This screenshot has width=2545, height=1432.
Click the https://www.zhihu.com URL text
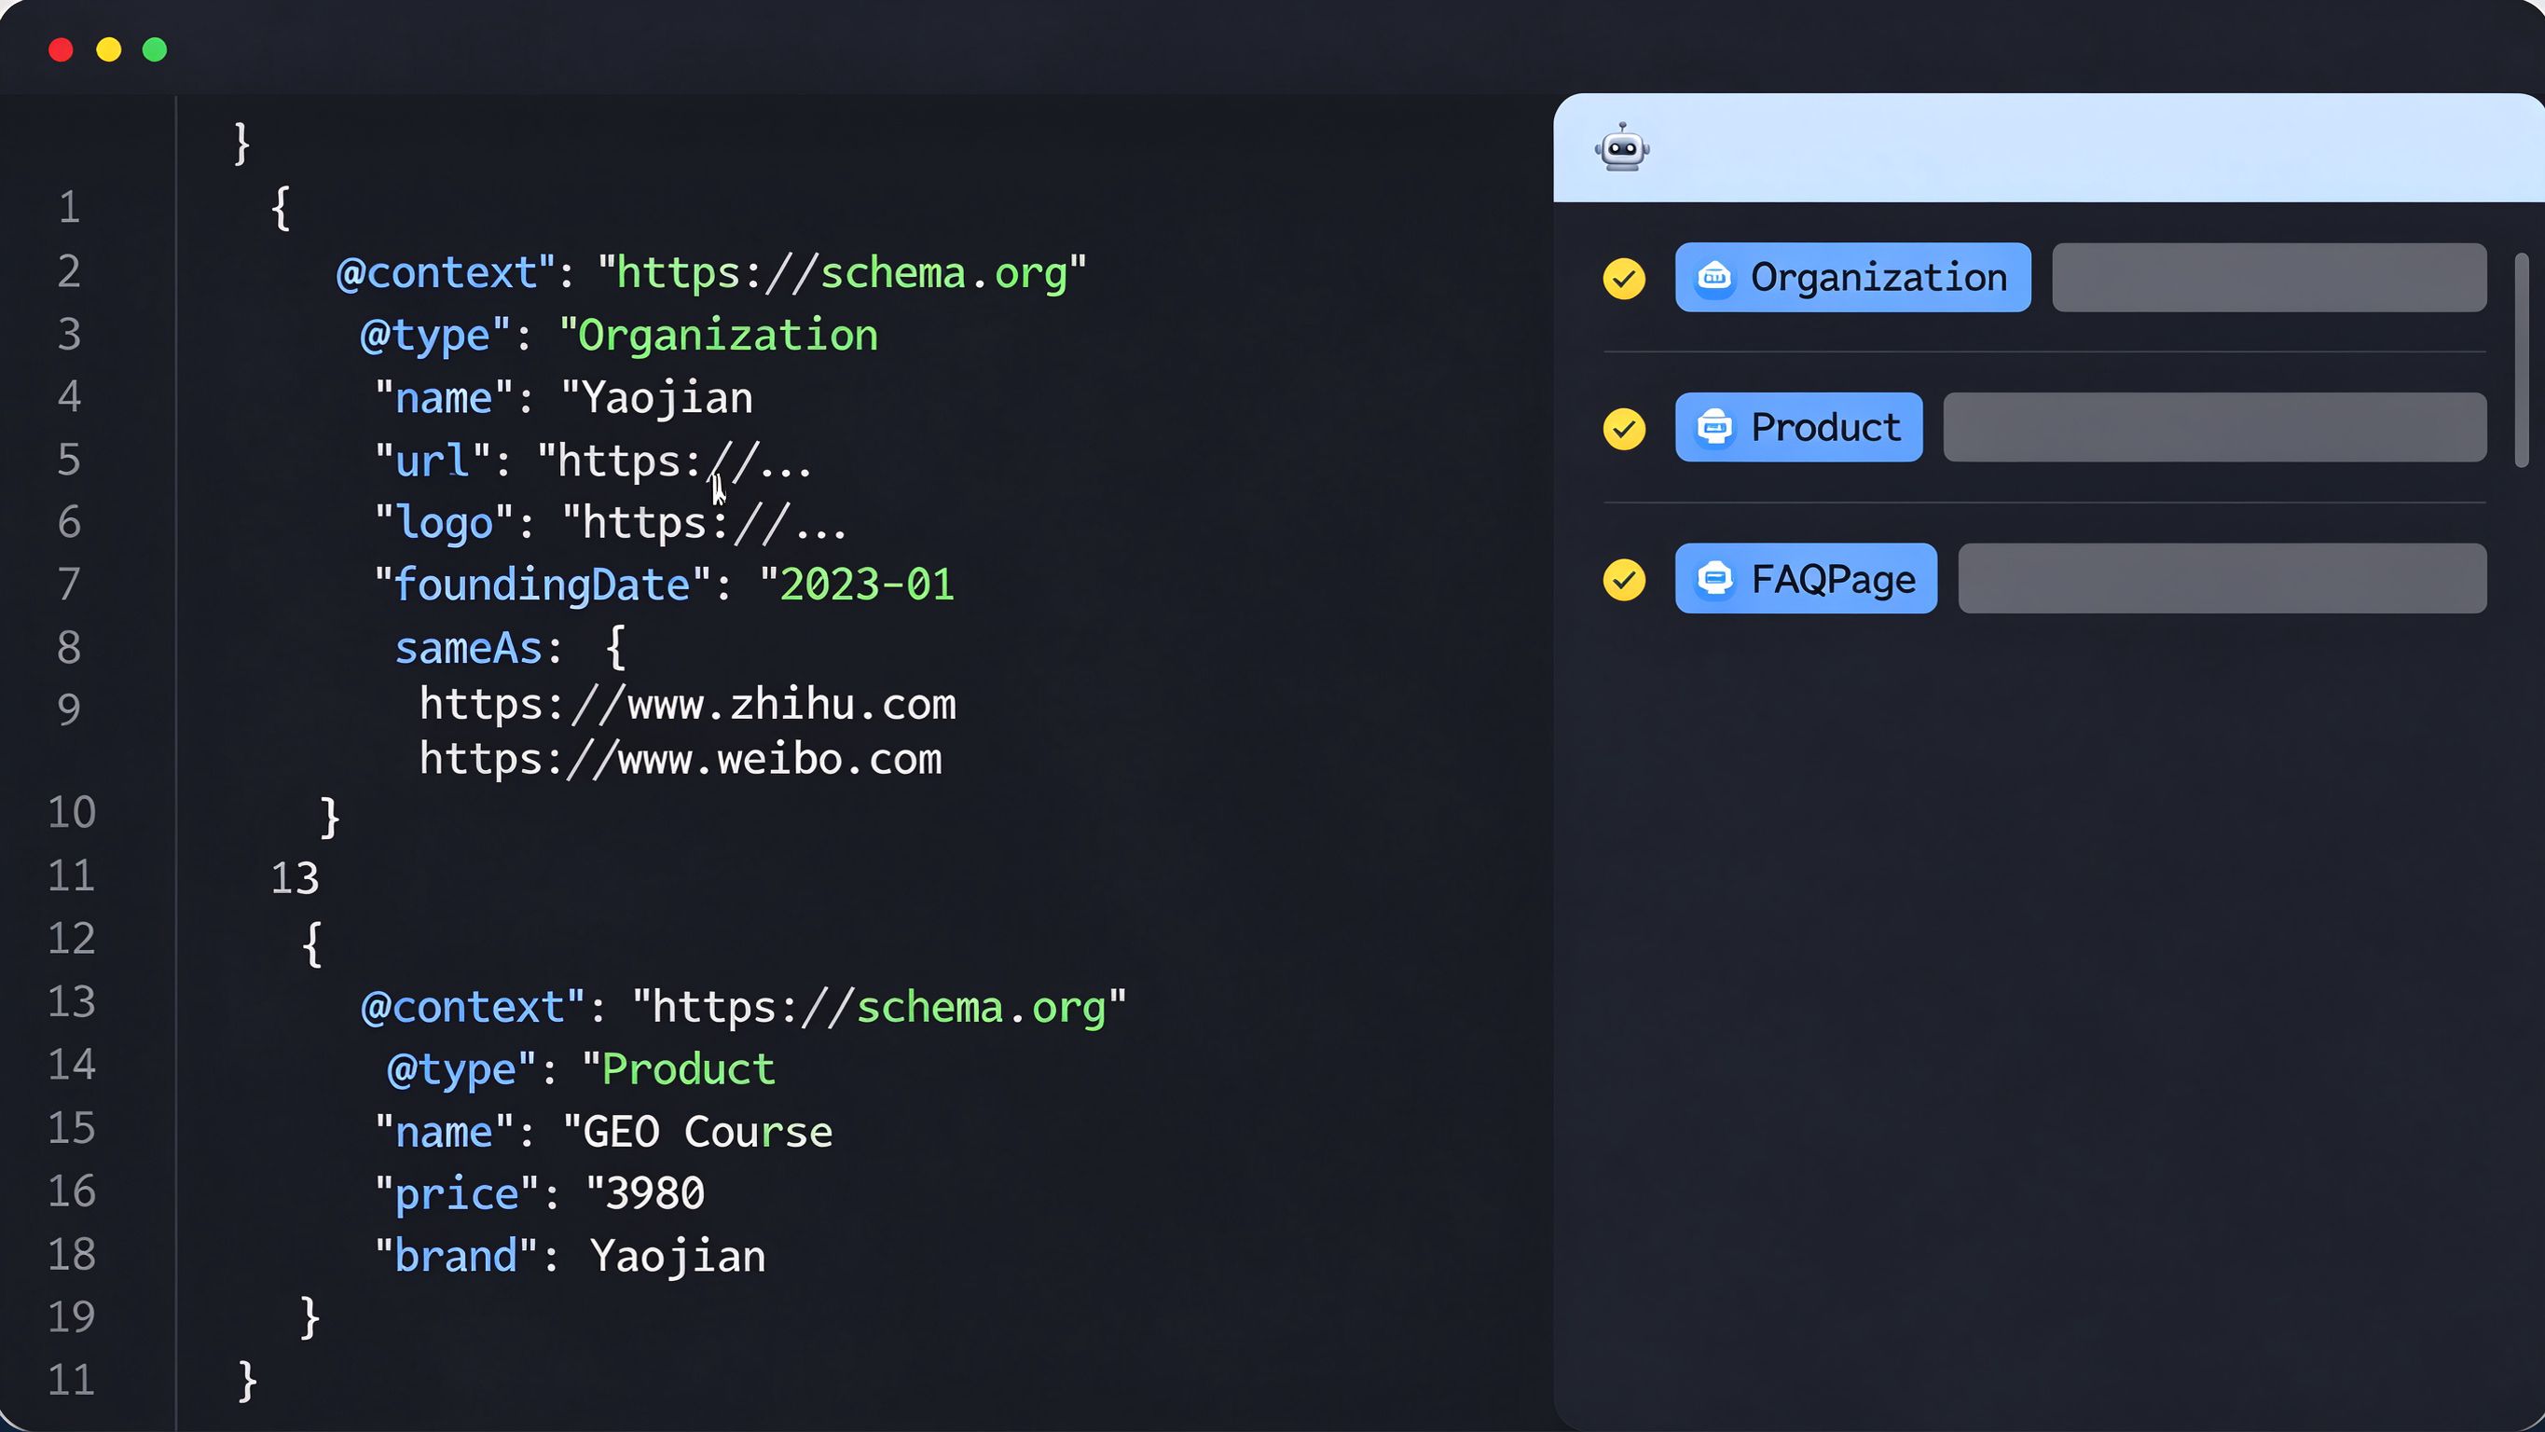(x=688, y=705)
